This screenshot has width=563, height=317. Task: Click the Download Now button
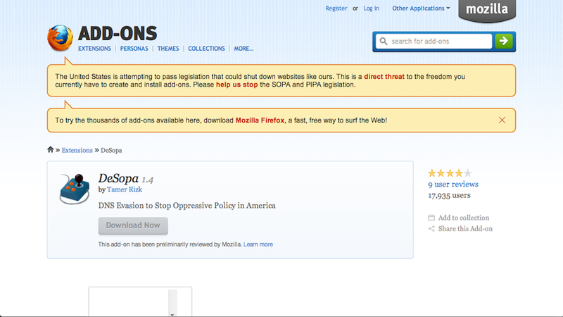tap(133, 225)
